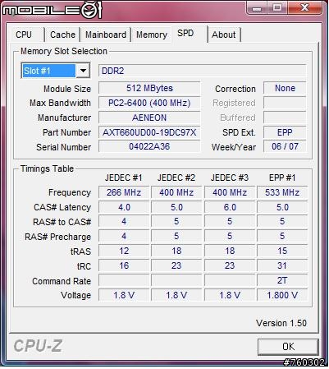
Task: Click the EPP #1 column header
Action: 282,178
